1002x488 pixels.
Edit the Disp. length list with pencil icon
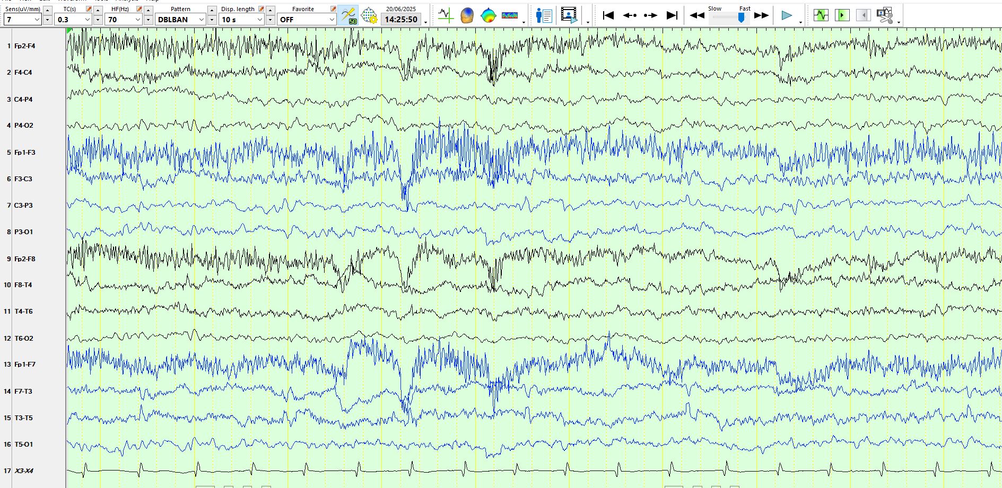[x=261, y=9]
